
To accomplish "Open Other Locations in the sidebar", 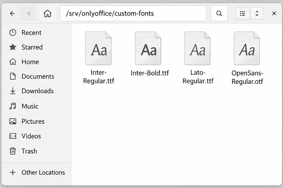I will pos(36,172).
